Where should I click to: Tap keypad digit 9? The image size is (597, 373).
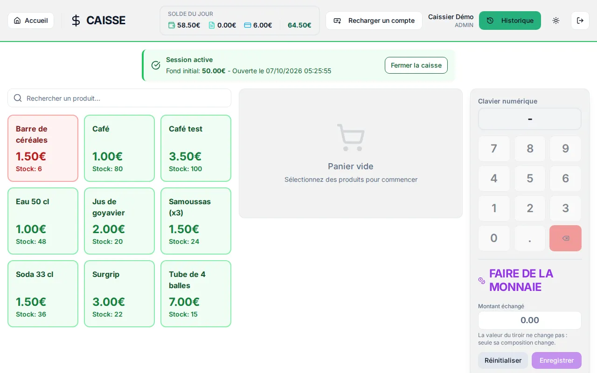tap(565, 149)
